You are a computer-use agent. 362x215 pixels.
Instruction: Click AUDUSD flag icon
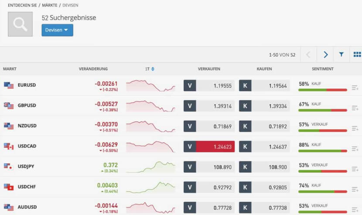pyautogui.click(x=9, y=207)
